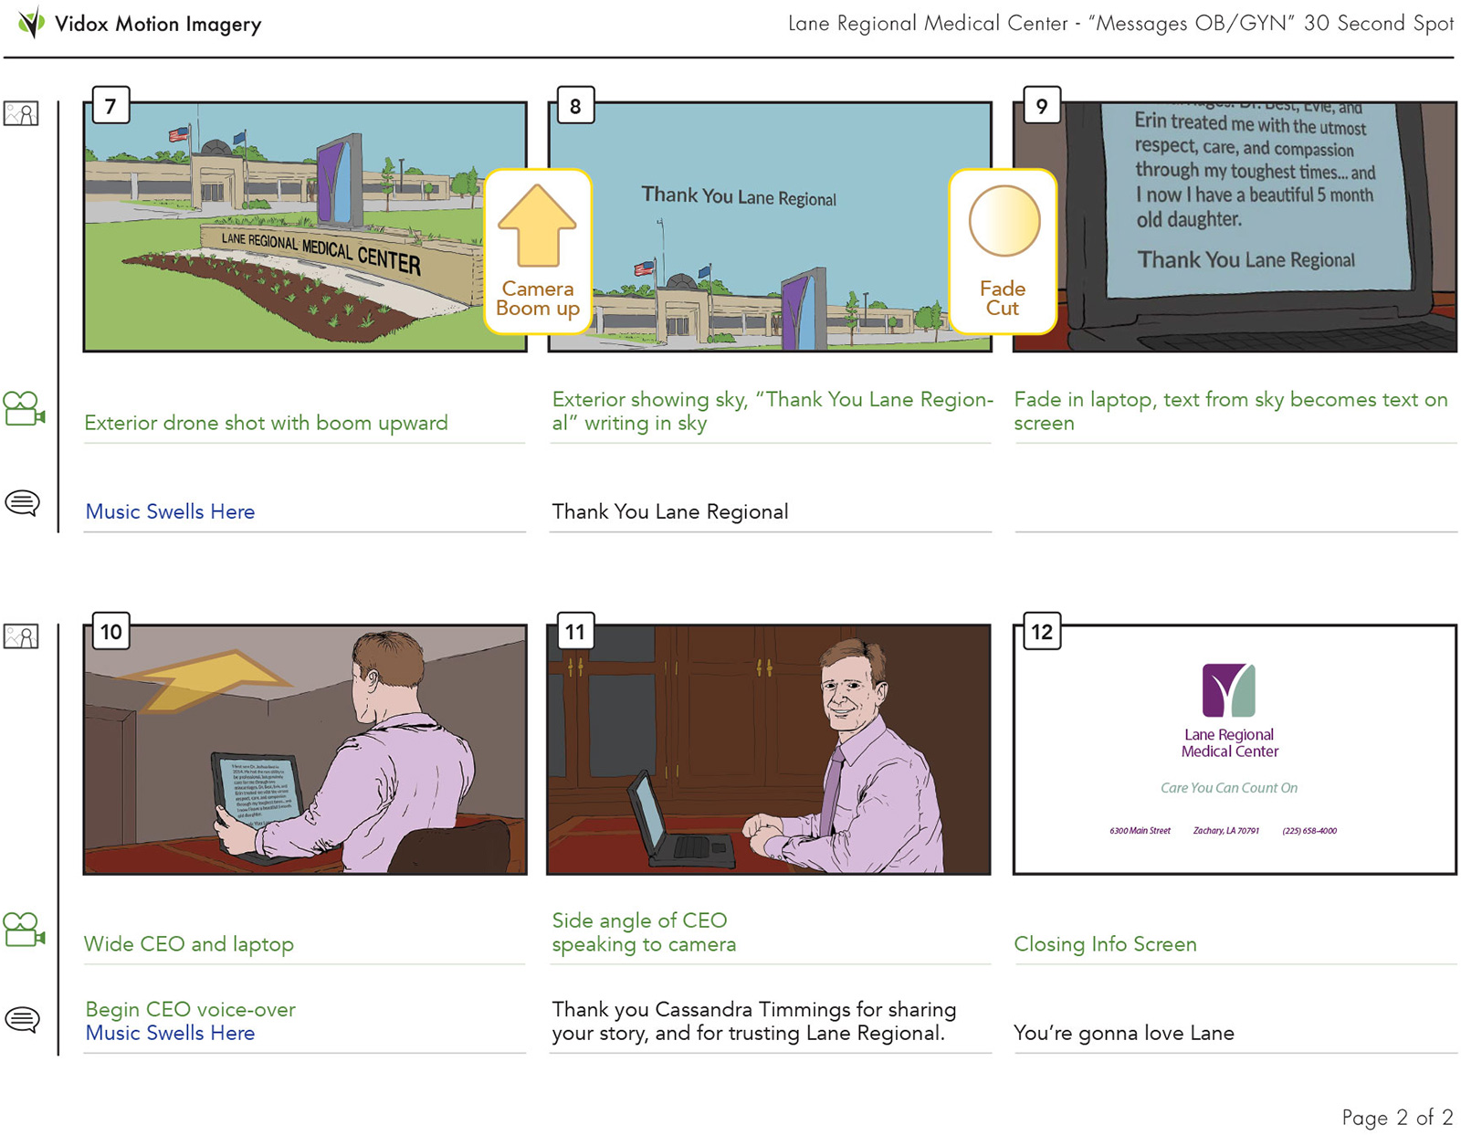Click 'Music Swells Here' under frame 7
The image size is (1461, 1135).
[x=170, y=511]
